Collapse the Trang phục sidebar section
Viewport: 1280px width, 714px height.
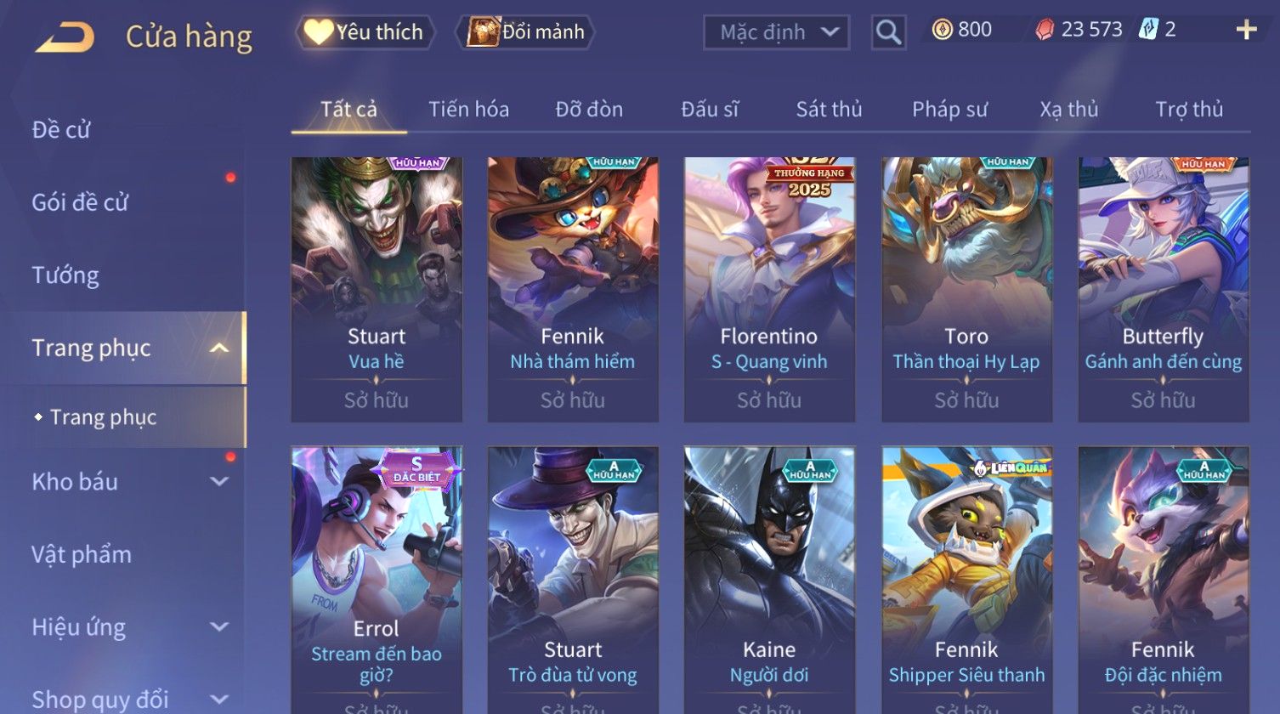[219, 348]
